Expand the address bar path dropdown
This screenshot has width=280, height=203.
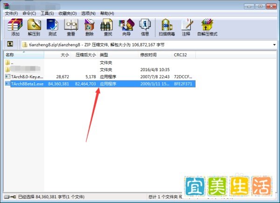click(x=274, y=45)
